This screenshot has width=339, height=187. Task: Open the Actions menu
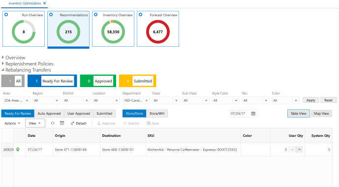point(12,124)
